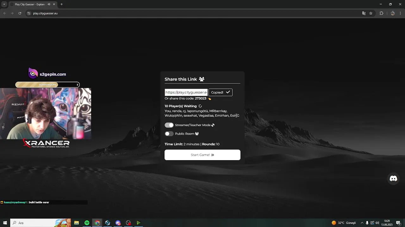Mute the tab via speaker icon

[x=49, y=4]
